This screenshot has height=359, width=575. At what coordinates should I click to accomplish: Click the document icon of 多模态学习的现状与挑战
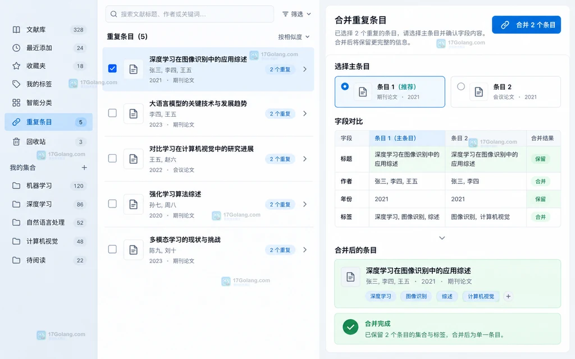pos(134,250)
